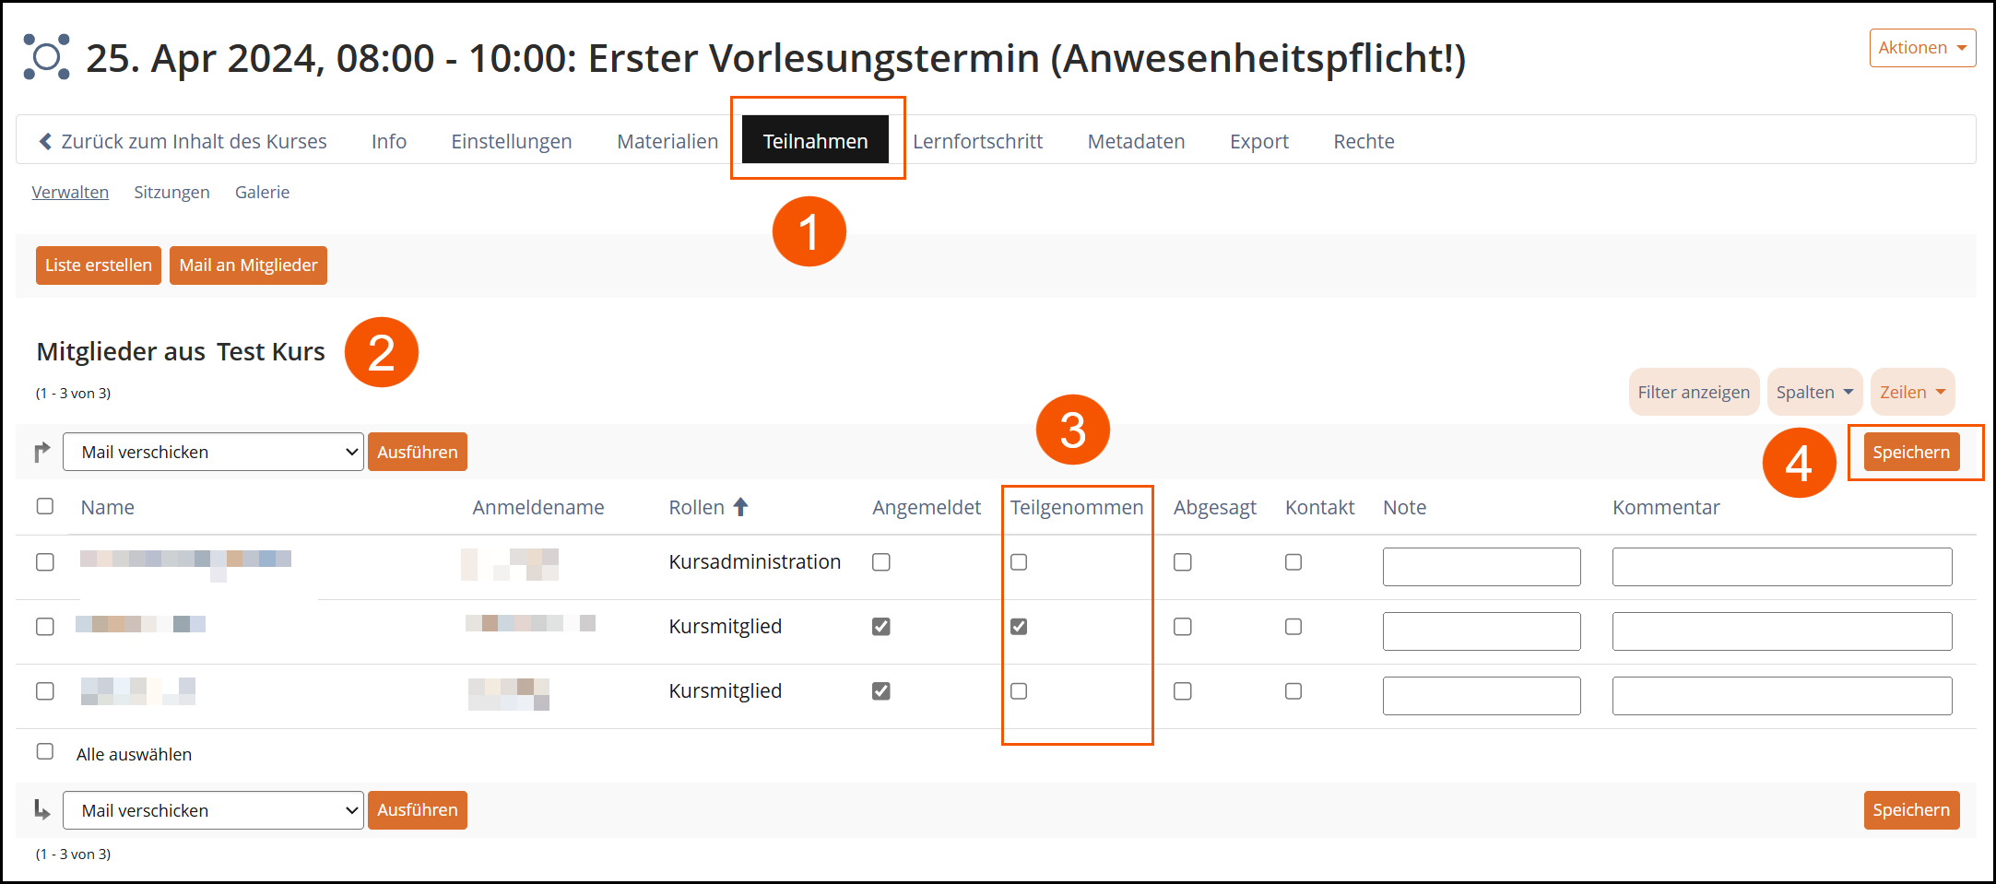The image size is (1996, 884).
Task: Uncheck Angemeldet for the last Kursmitglied
Action: coord(881,691)
